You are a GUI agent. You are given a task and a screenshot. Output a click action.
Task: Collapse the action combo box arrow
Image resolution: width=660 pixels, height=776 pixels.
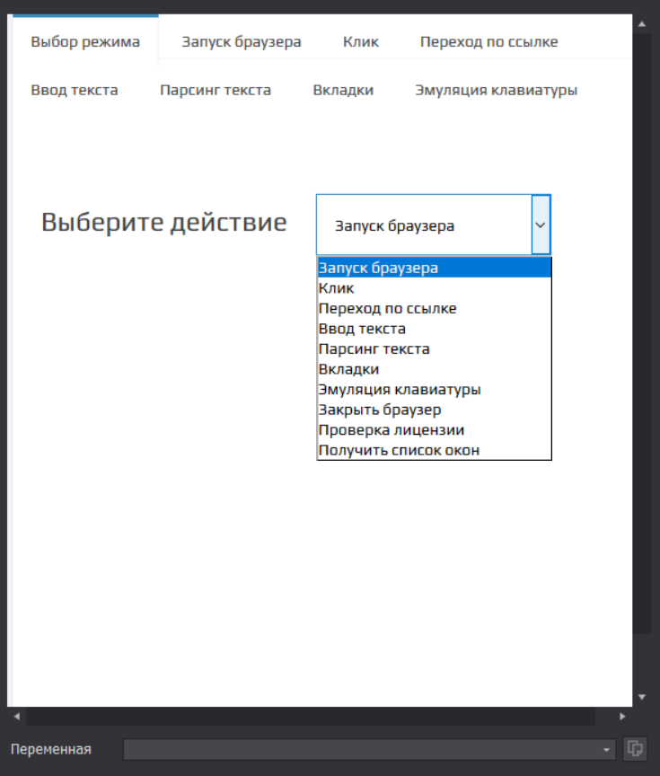pyautogui.click(x=541, y=225)
